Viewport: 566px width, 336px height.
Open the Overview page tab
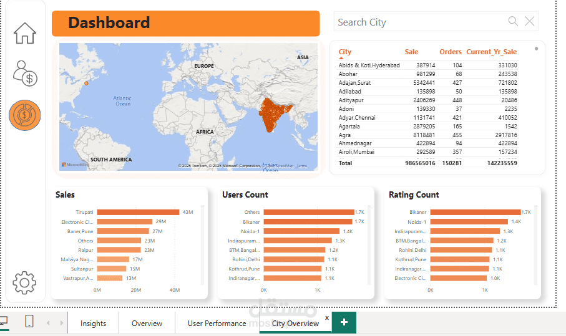pos(147,323)
